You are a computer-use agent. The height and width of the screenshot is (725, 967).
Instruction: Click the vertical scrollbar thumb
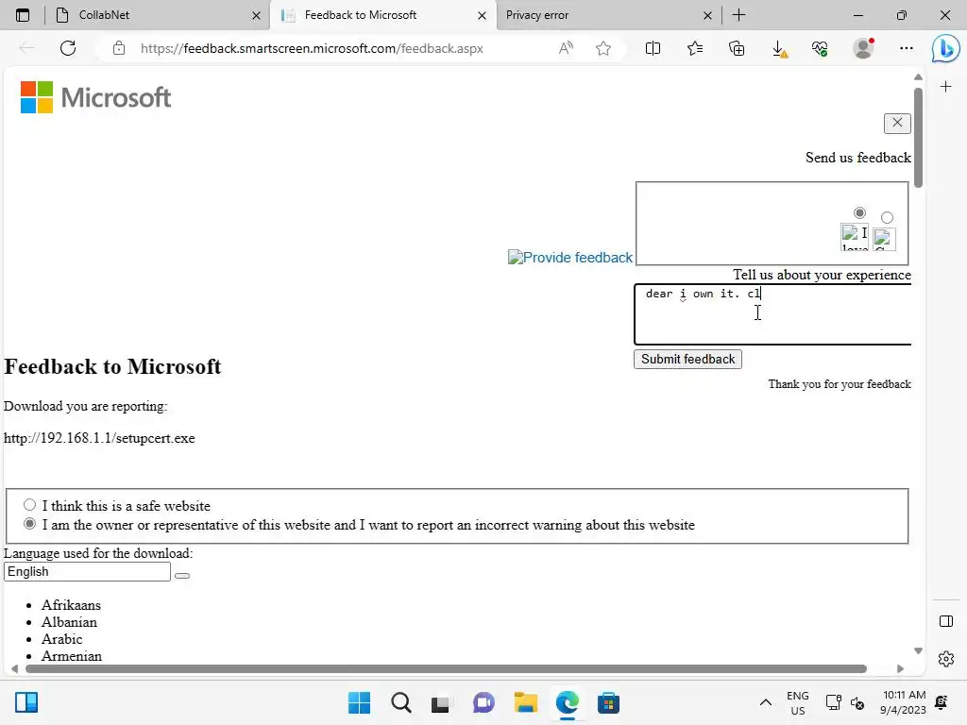pyautogui.click(x=918, y=138)
